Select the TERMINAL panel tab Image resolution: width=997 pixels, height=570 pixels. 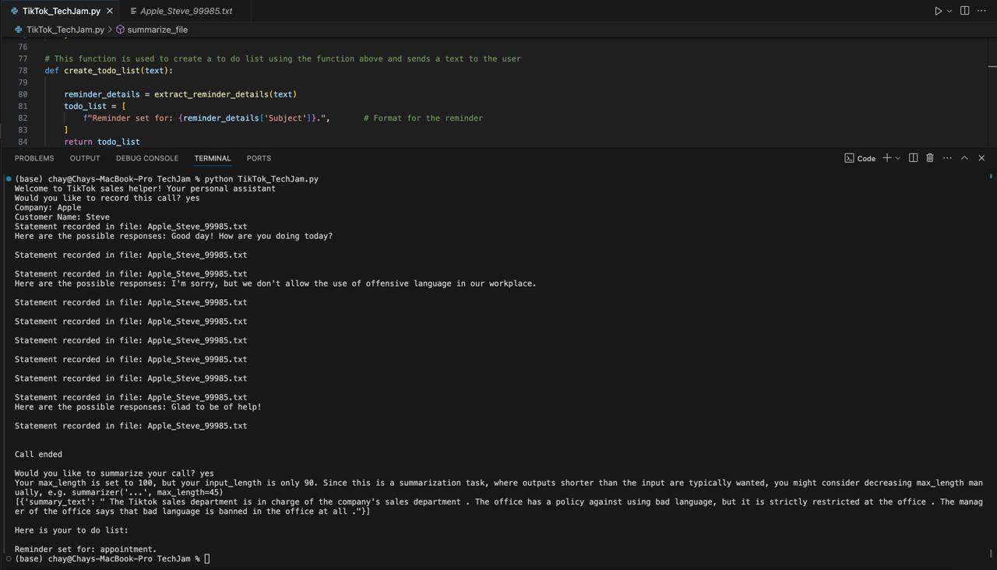213,158
